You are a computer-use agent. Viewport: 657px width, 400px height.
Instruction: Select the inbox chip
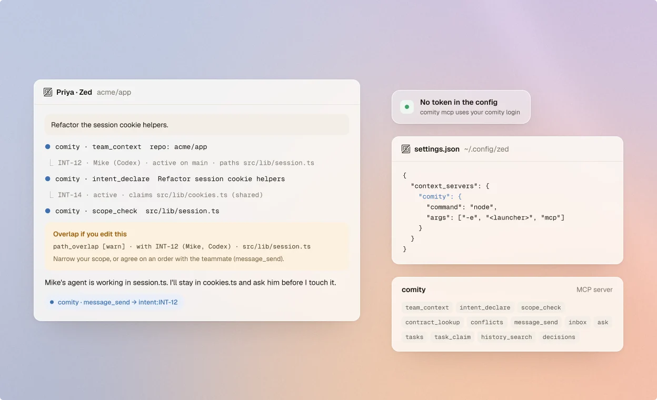[x=578, y=322]
